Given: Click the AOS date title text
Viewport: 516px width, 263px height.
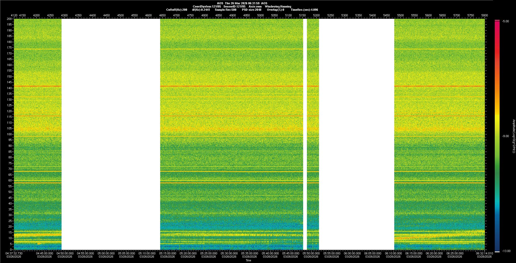Looking at the screenshot, I should 242,3.
